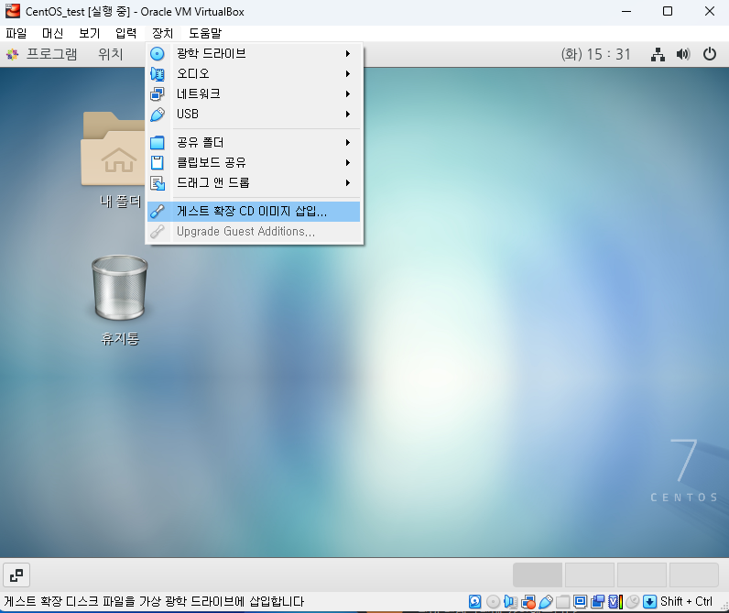Expand the 네트워크 submenu
729x613 pixels.
click(x=254, y=93)
